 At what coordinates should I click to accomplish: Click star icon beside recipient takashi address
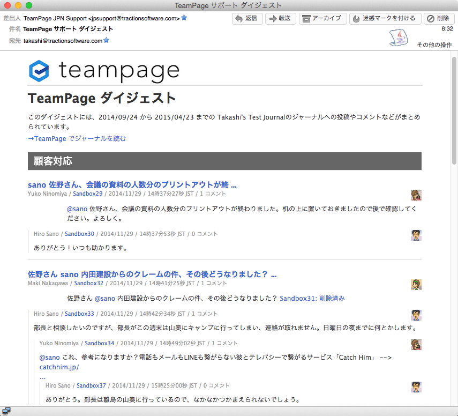click(107, 40)
